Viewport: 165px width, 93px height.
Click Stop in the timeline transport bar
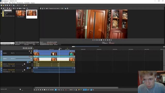[x=45, y=90]
